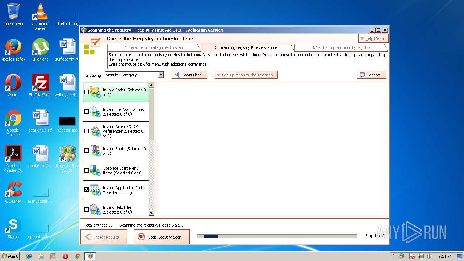Check the Obsolete Start Menu Items checkbox
The image size is (464, 261).
86,170
